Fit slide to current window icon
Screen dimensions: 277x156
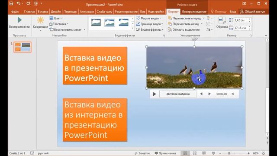[264, 153]
